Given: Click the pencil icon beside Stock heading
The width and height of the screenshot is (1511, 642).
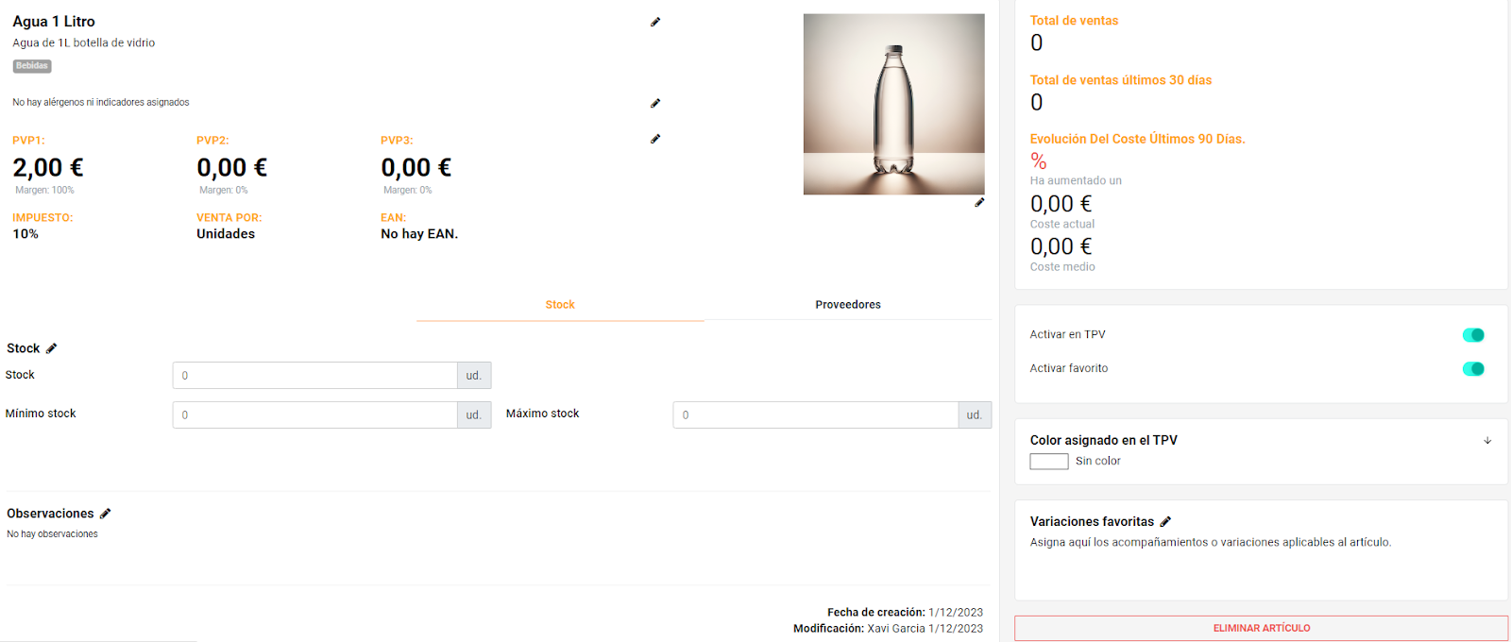Looking at the screenshot, I should pyautogui.click(x=52, y=348).
